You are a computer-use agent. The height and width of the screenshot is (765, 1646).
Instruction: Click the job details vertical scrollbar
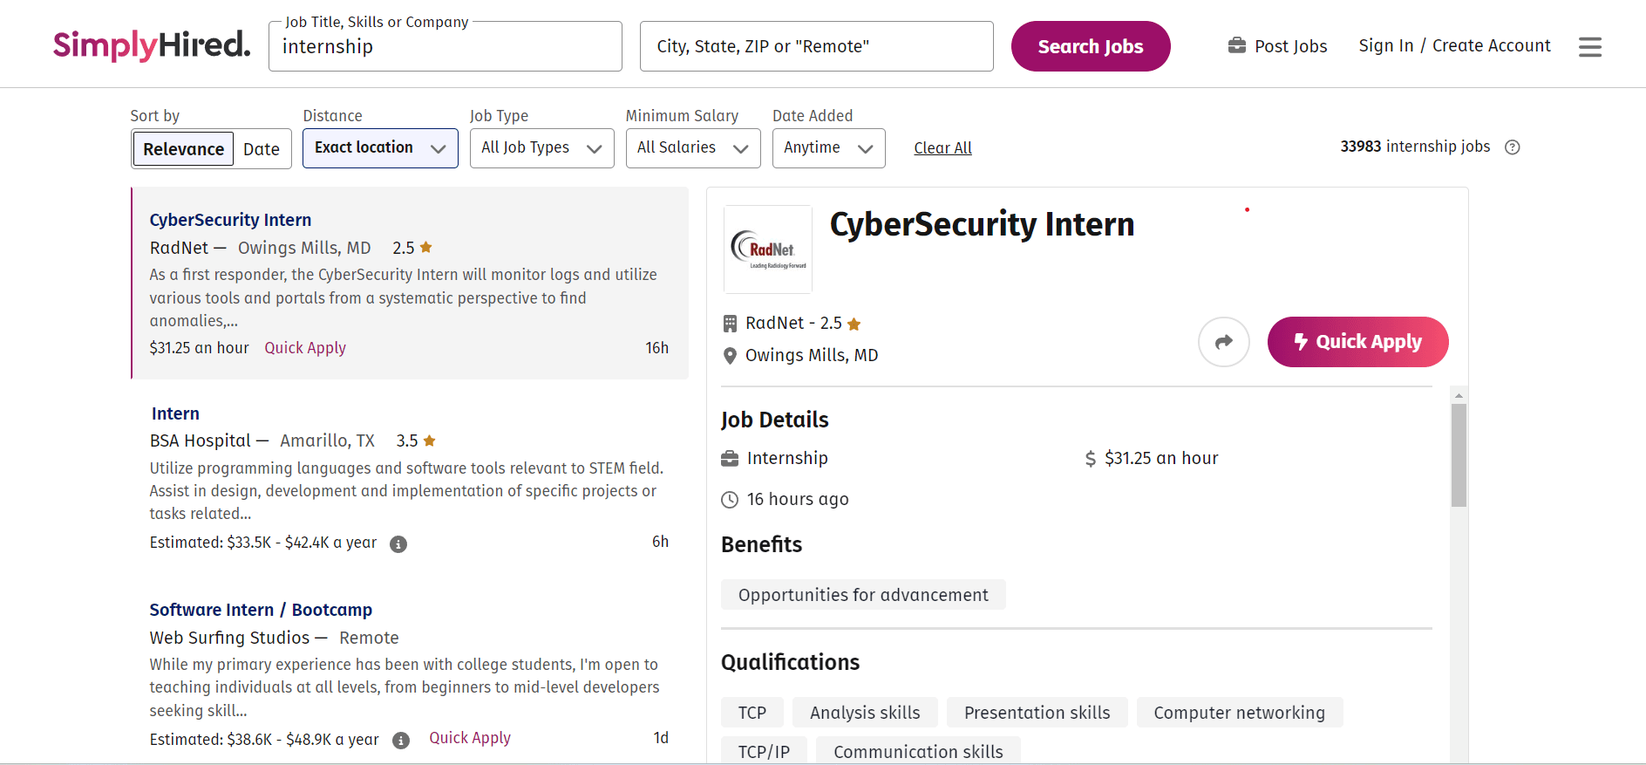pyautogui.click(x=1459, y=454)
